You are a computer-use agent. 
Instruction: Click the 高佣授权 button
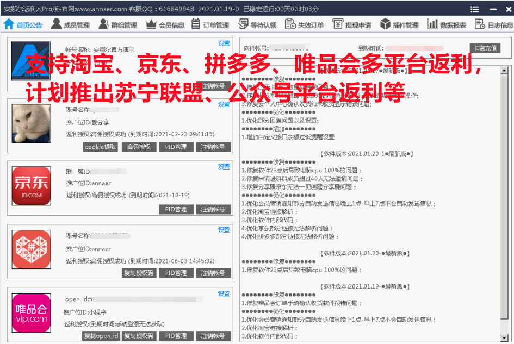click(139, 147)
